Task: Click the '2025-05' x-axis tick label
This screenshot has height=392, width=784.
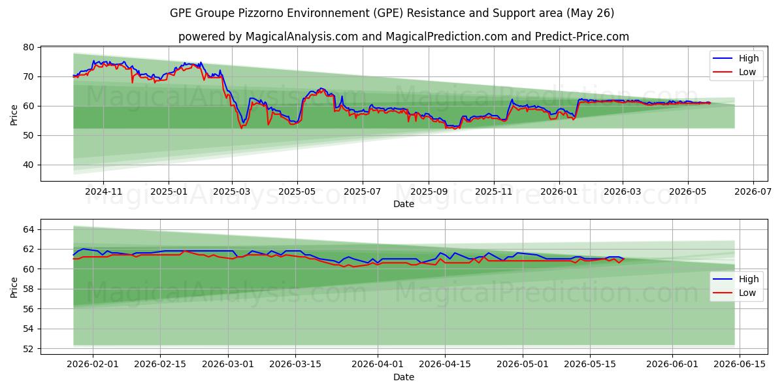Action: pos(297,192)
